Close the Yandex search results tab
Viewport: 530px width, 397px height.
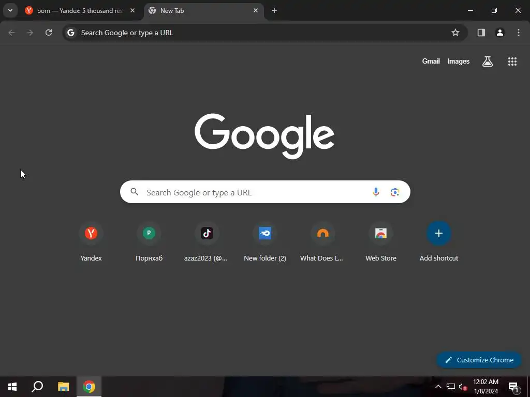coord(132,10)
